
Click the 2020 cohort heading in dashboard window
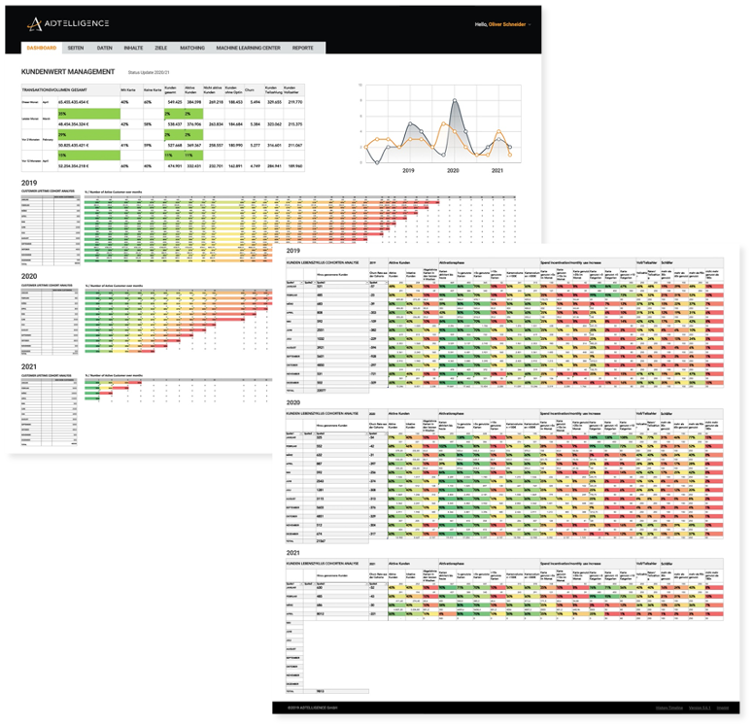[29, 276]
